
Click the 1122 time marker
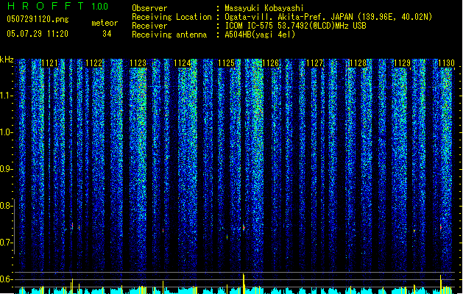[x=94, y=63]
